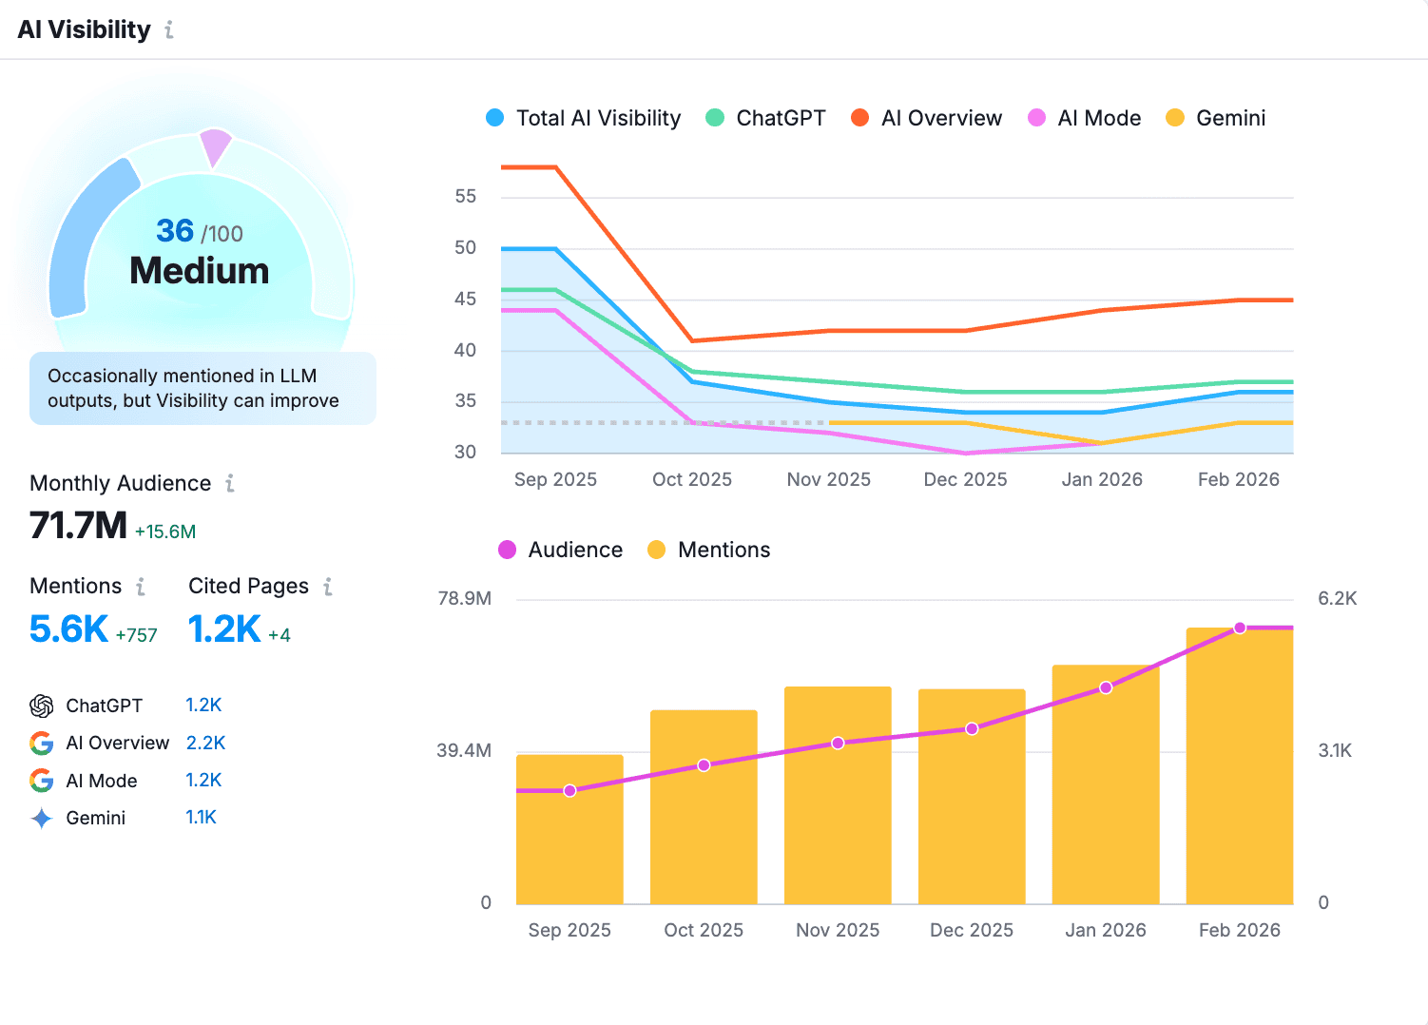This screenshot has width=1428, height=1025.
Task: Toggle the AI Overview legend series
Action: [926, 118]
